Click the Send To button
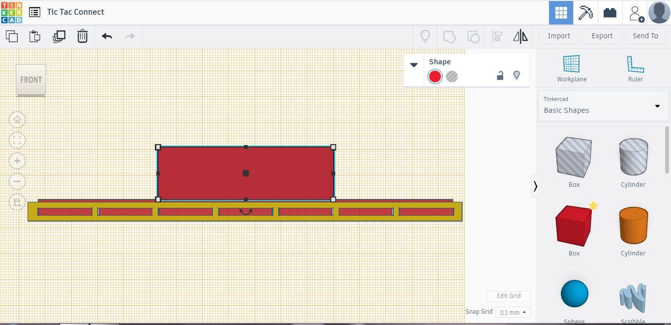This screenshot has height=325, width=671. coord(645,36)
